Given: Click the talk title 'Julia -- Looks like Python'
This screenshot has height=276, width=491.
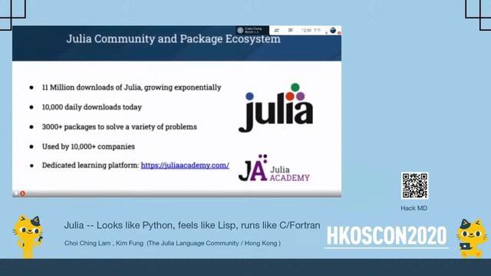Looking at the screenshot, I should (x=192, y=225).
